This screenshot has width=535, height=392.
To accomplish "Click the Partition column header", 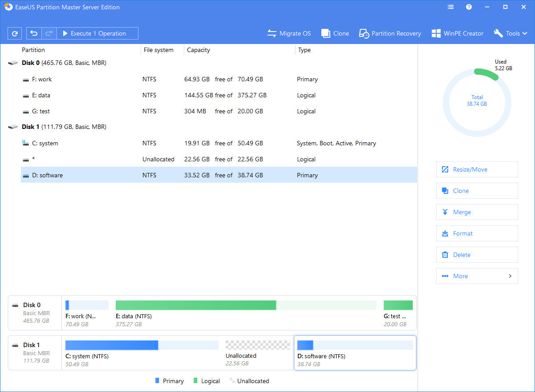I will pyautogui.click(x=33, y=50).
